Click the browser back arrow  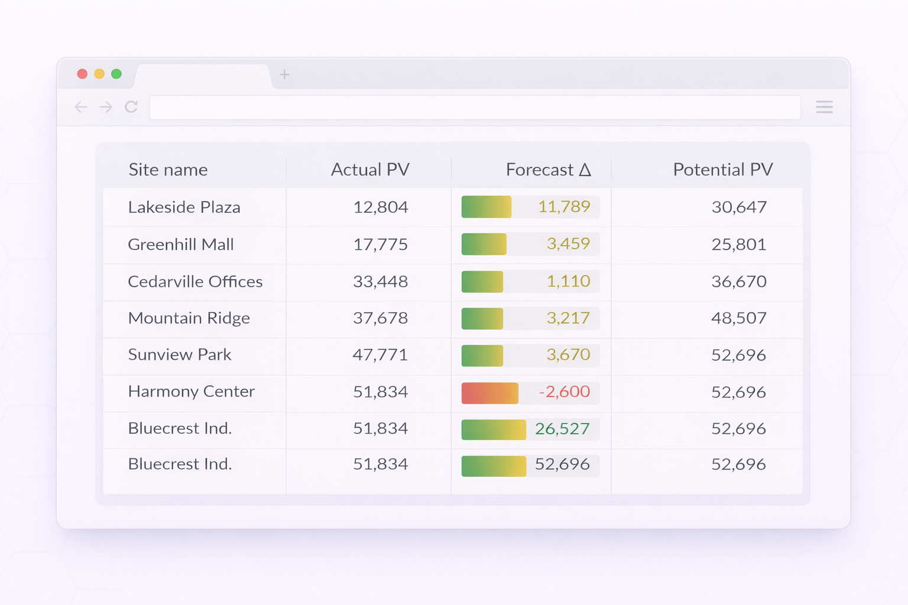pyautogui.click(x=80, y=107)
